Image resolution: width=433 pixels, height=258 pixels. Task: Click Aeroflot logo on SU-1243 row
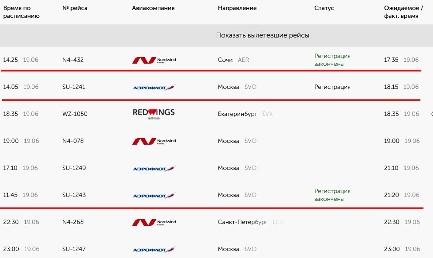click(154, 195)
